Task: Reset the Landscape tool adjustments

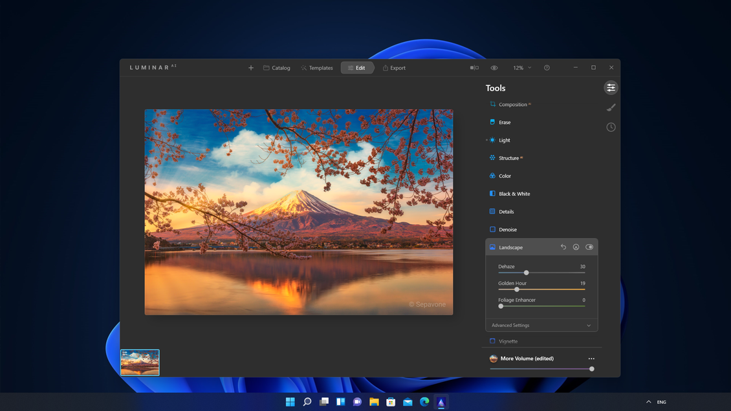Action: (563, 247)
